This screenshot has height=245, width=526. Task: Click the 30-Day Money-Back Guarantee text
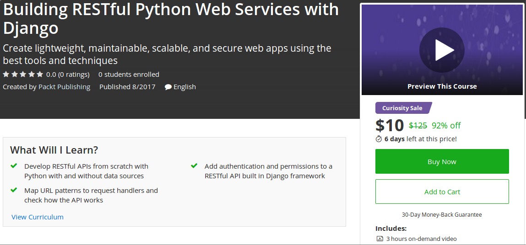[x=442, y=214]
